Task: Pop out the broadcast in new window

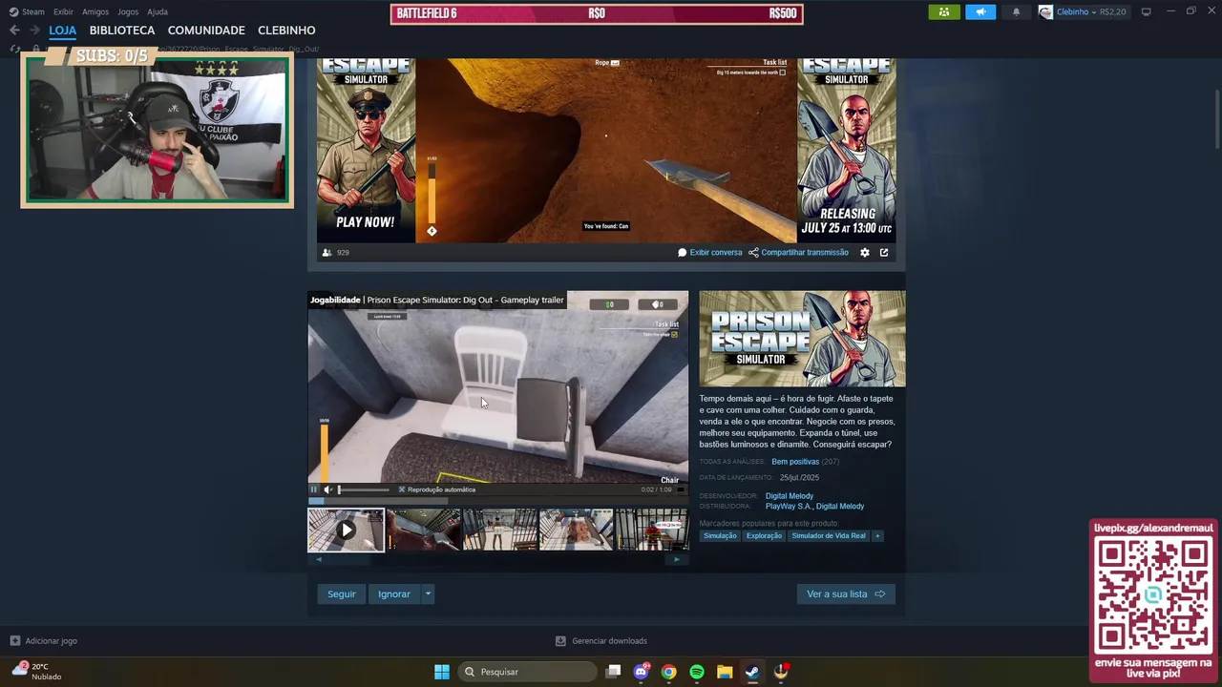Action: pos(884,253)
